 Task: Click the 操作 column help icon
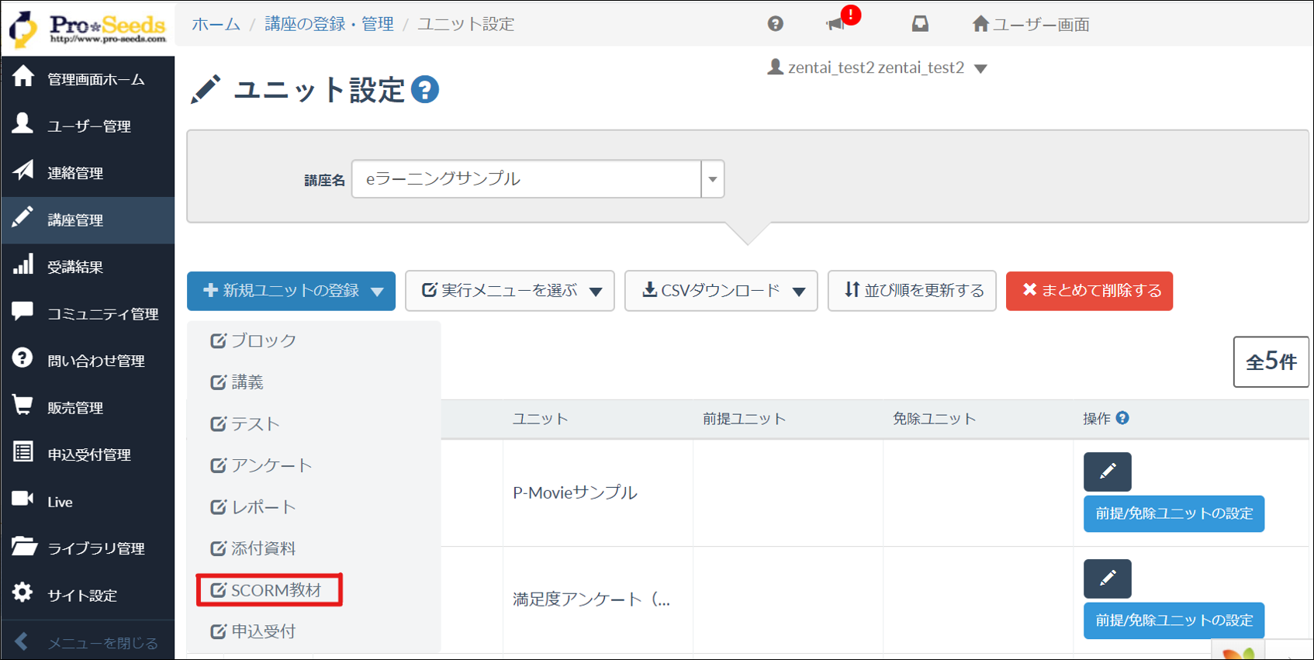tap(1122, 418)
